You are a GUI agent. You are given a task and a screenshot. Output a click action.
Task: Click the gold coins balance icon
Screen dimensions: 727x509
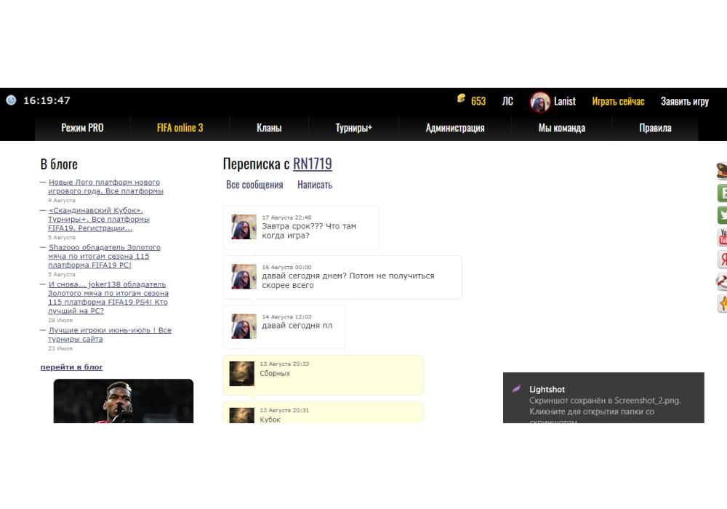coord(461,100)
